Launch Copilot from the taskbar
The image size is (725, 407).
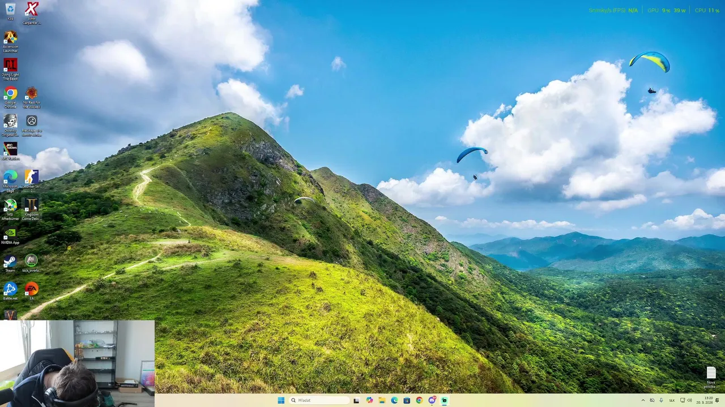pos(369,400)
